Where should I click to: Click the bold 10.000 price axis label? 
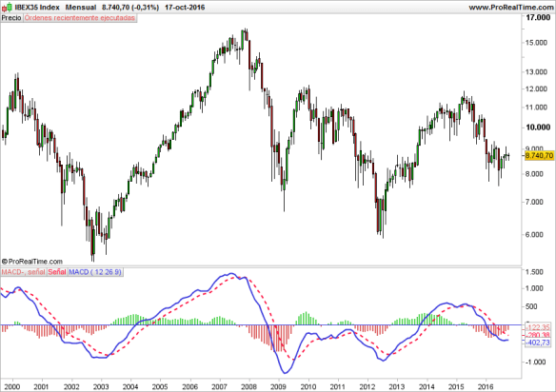tap(538, 127)
